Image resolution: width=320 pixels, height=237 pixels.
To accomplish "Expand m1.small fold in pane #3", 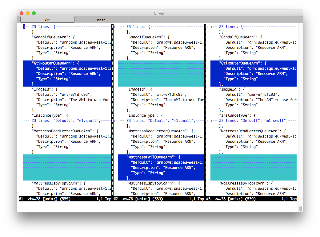I will tap(251, 121).
